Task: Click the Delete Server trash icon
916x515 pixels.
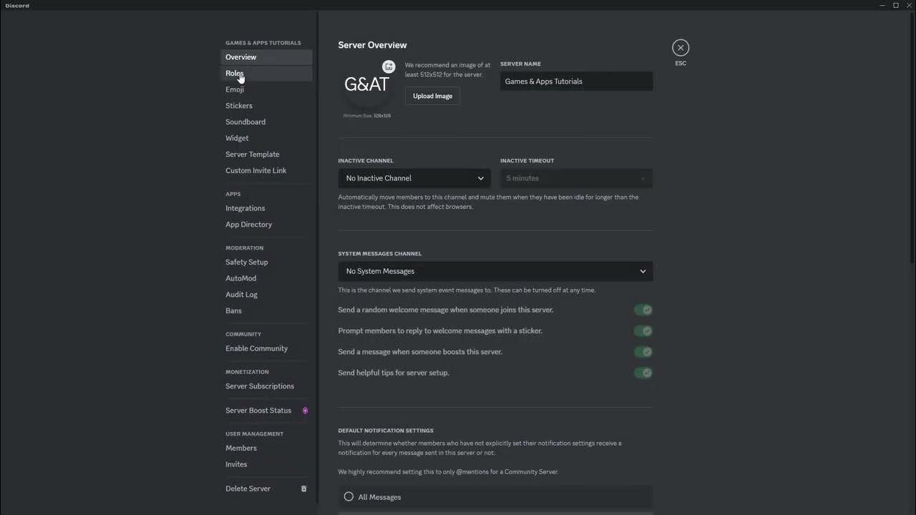Action: (303, 489)
